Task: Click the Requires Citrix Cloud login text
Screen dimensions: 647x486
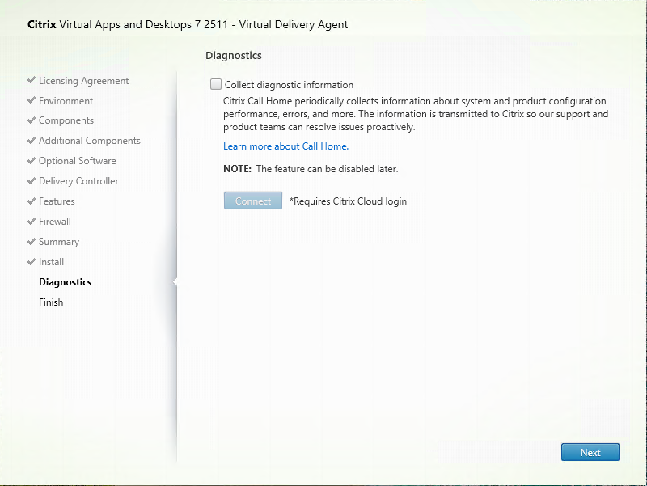Action: point(348,201)
